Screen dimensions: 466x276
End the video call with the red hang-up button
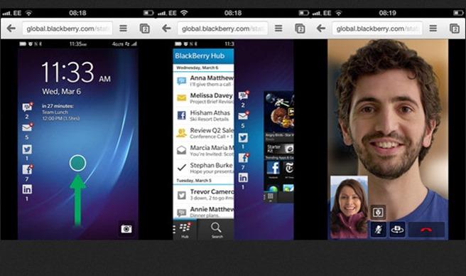(x=426, y=230)
